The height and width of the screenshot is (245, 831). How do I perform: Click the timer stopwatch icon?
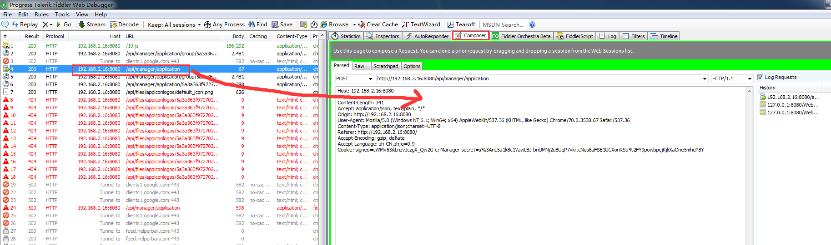[x=314, y=24]
